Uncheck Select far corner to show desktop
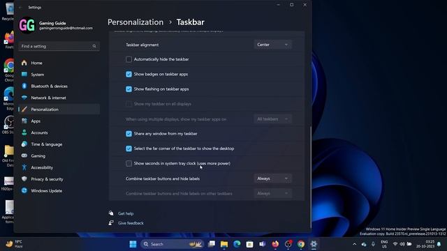 [x=129, y=149]
